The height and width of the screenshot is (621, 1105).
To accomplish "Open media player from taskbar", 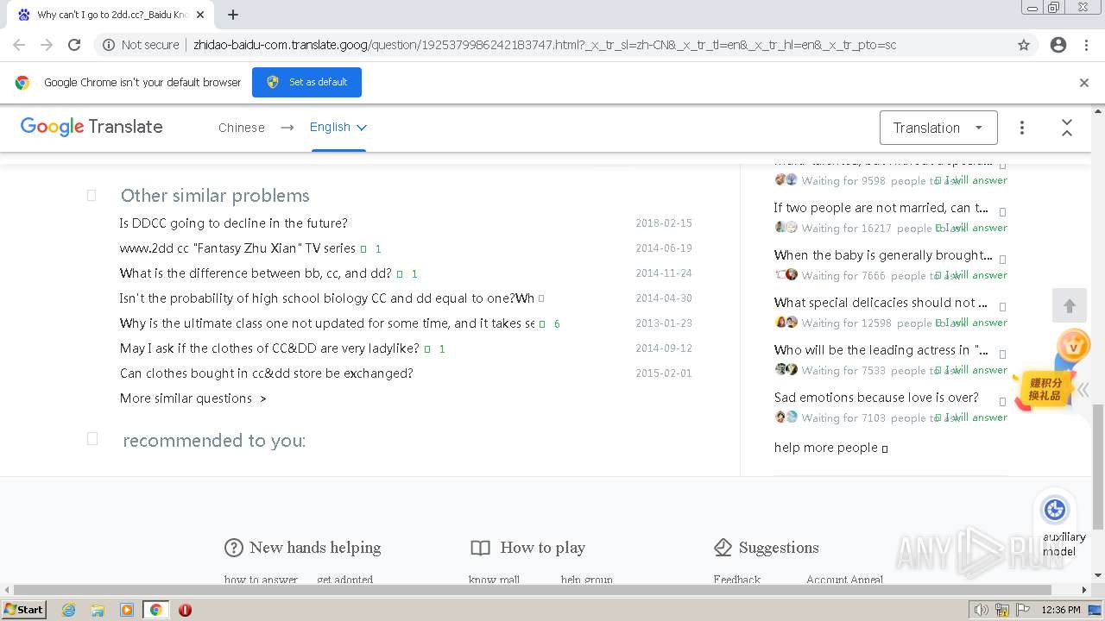I will click(x=127, y=610).
